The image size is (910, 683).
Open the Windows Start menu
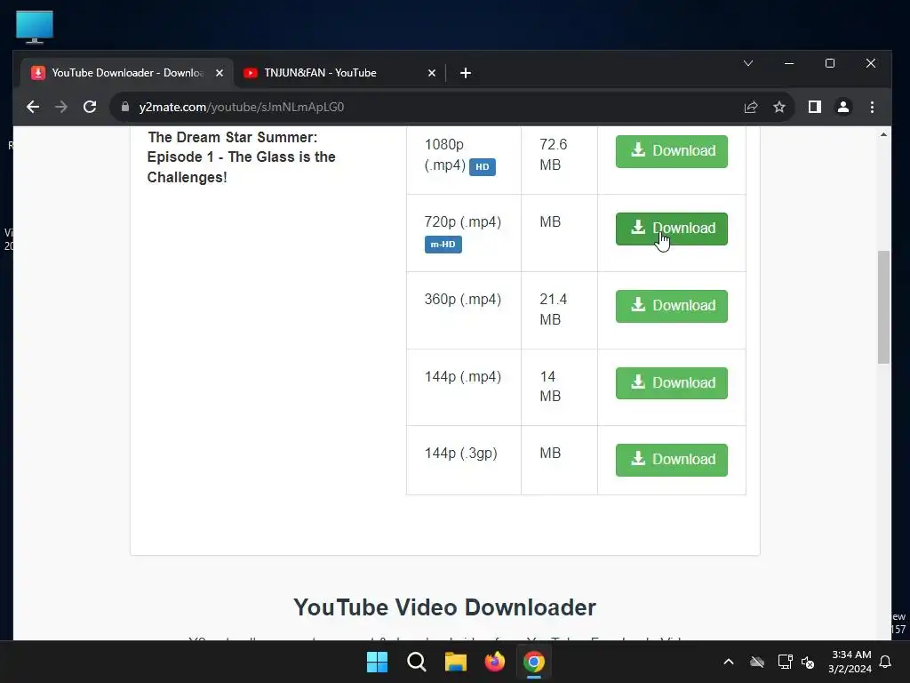pyautogui.click(x=377, y=662)
